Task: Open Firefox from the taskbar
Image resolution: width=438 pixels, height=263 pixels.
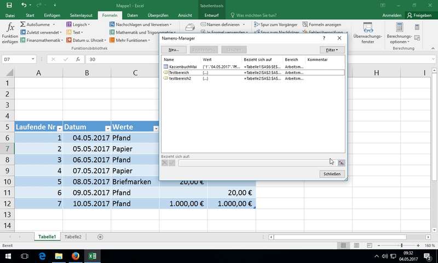Action: (x=75, y=256)
